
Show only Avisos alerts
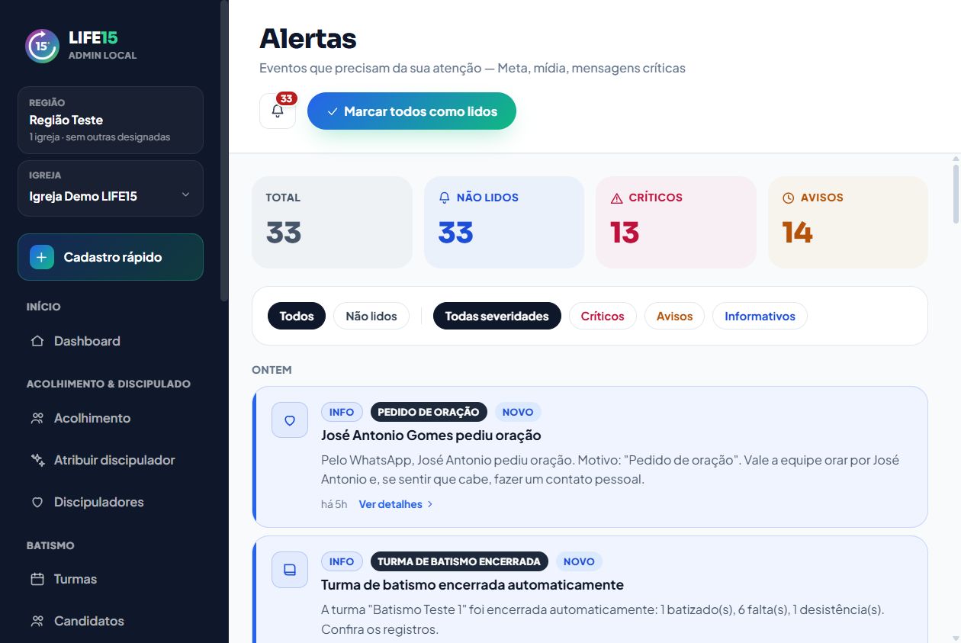675,316
